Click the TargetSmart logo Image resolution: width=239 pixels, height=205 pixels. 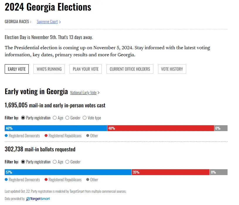coord(38,199)
